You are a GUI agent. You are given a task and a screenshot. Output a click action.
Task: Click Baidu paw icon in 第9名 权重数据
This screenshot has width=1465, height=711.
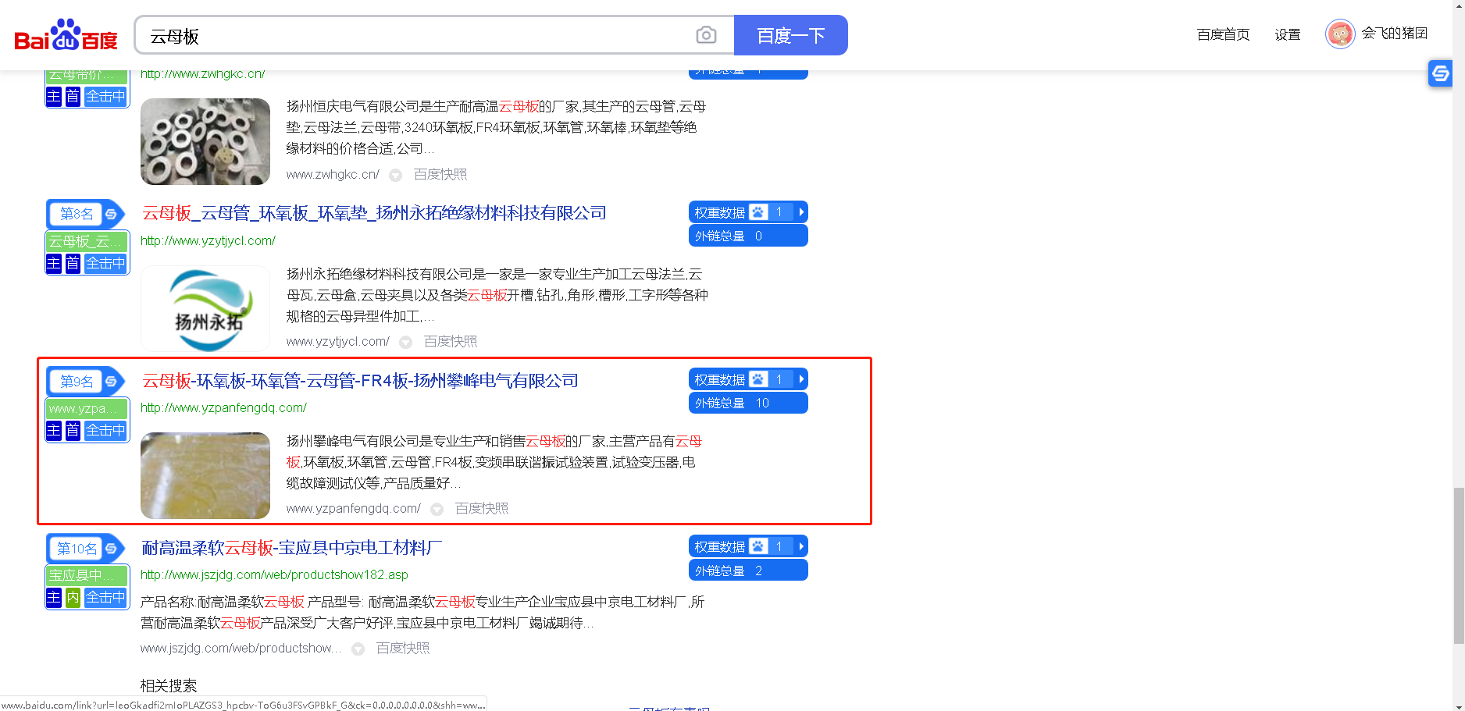coord(758,379)
